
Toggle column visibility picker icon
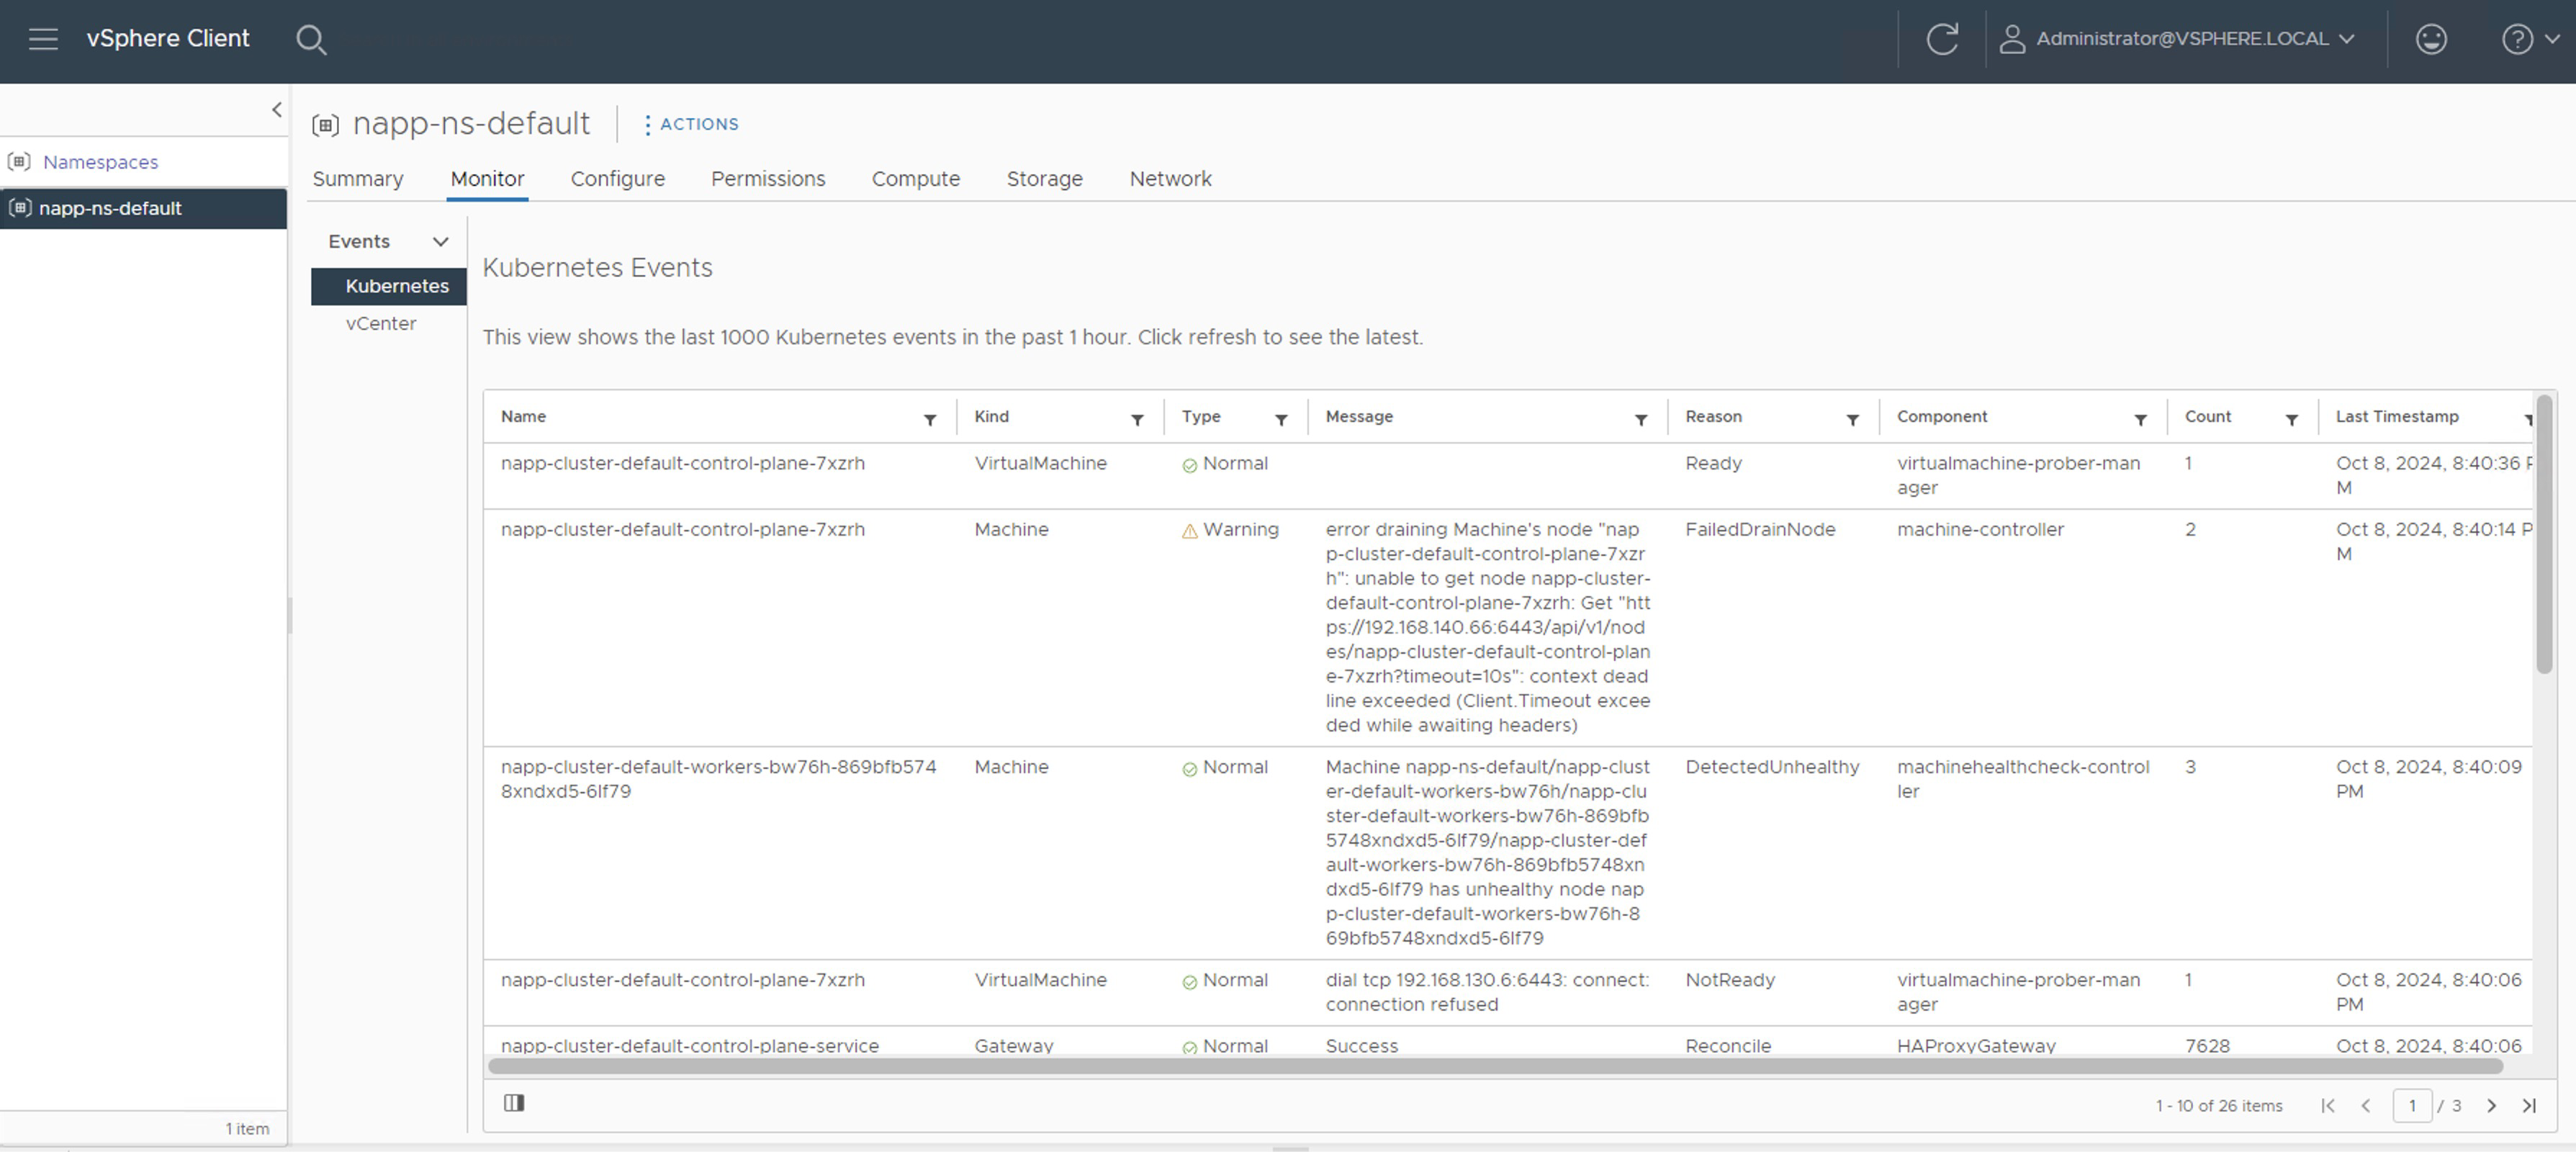tap(514, 1103)
